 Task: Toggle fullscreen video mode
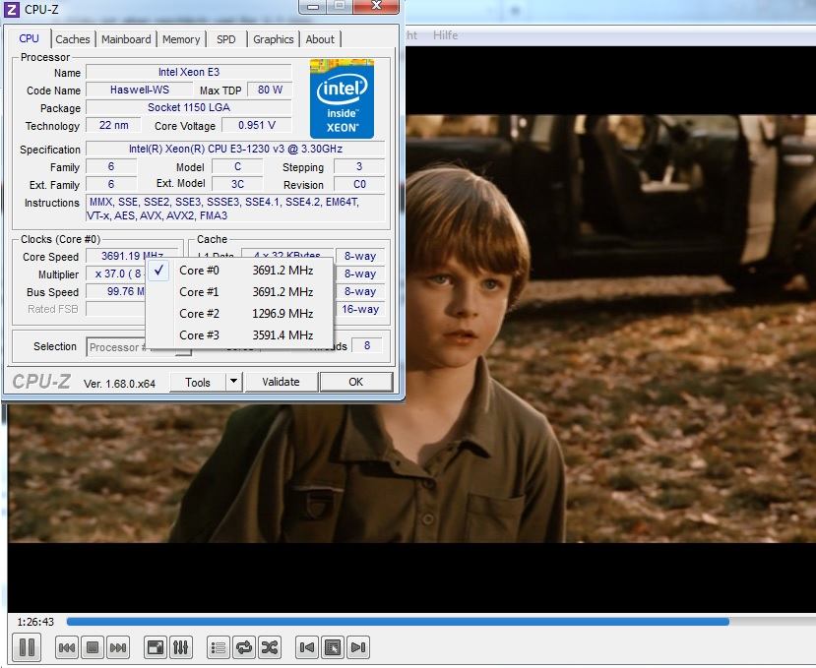point(156,647)
